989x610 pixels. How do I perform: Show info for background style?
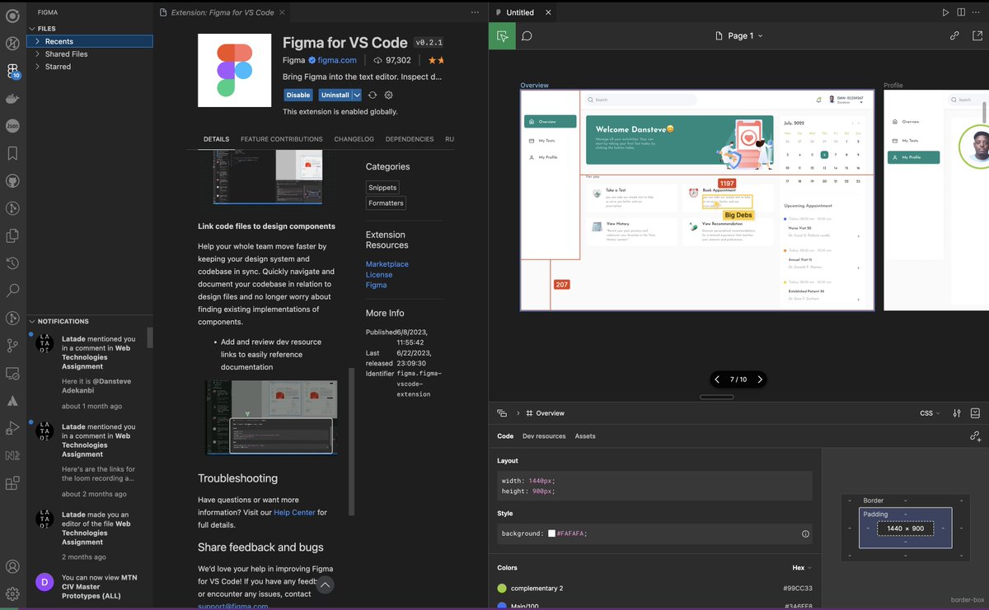click(x=805, y=533)
